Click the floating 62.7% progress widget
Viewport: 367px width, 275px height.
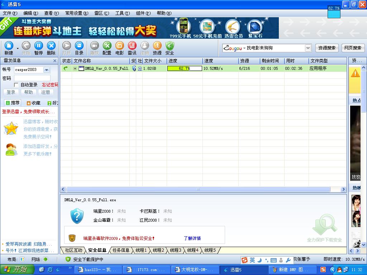point(334,11)
